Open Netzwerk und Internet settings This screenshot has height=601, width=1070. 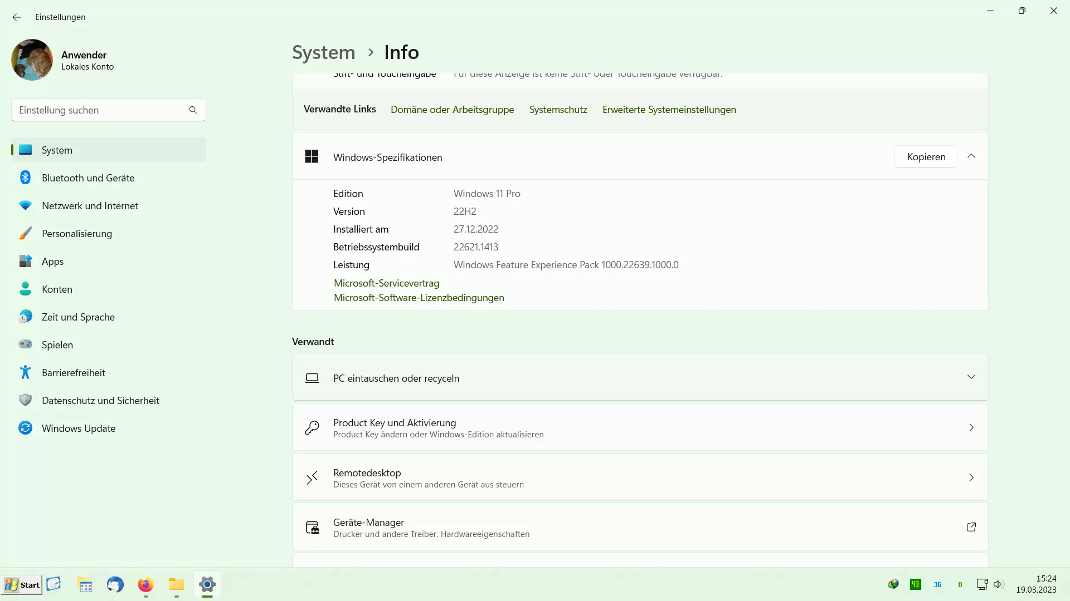109,205
